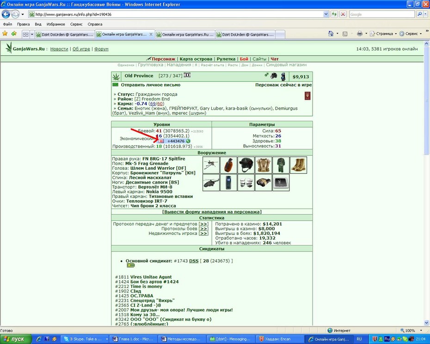Open the Форум link

[101, 49]
